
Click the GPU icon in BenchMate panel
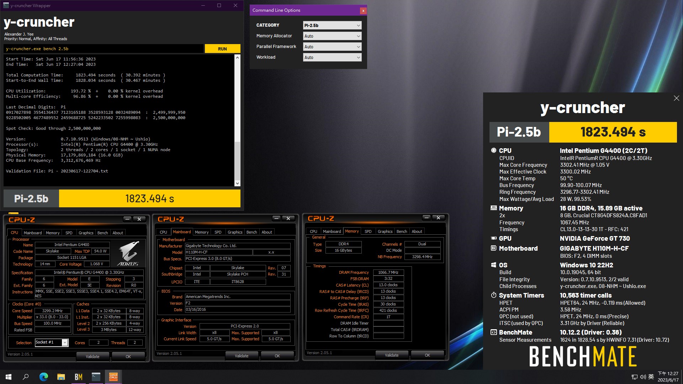click(x=493, y=238)
